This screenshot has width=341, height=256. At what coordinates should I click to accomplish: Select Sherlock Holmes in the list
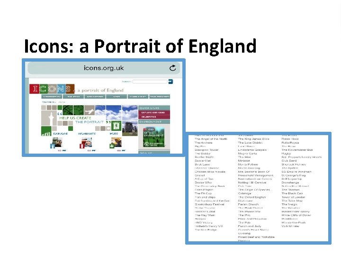point(294,165)
